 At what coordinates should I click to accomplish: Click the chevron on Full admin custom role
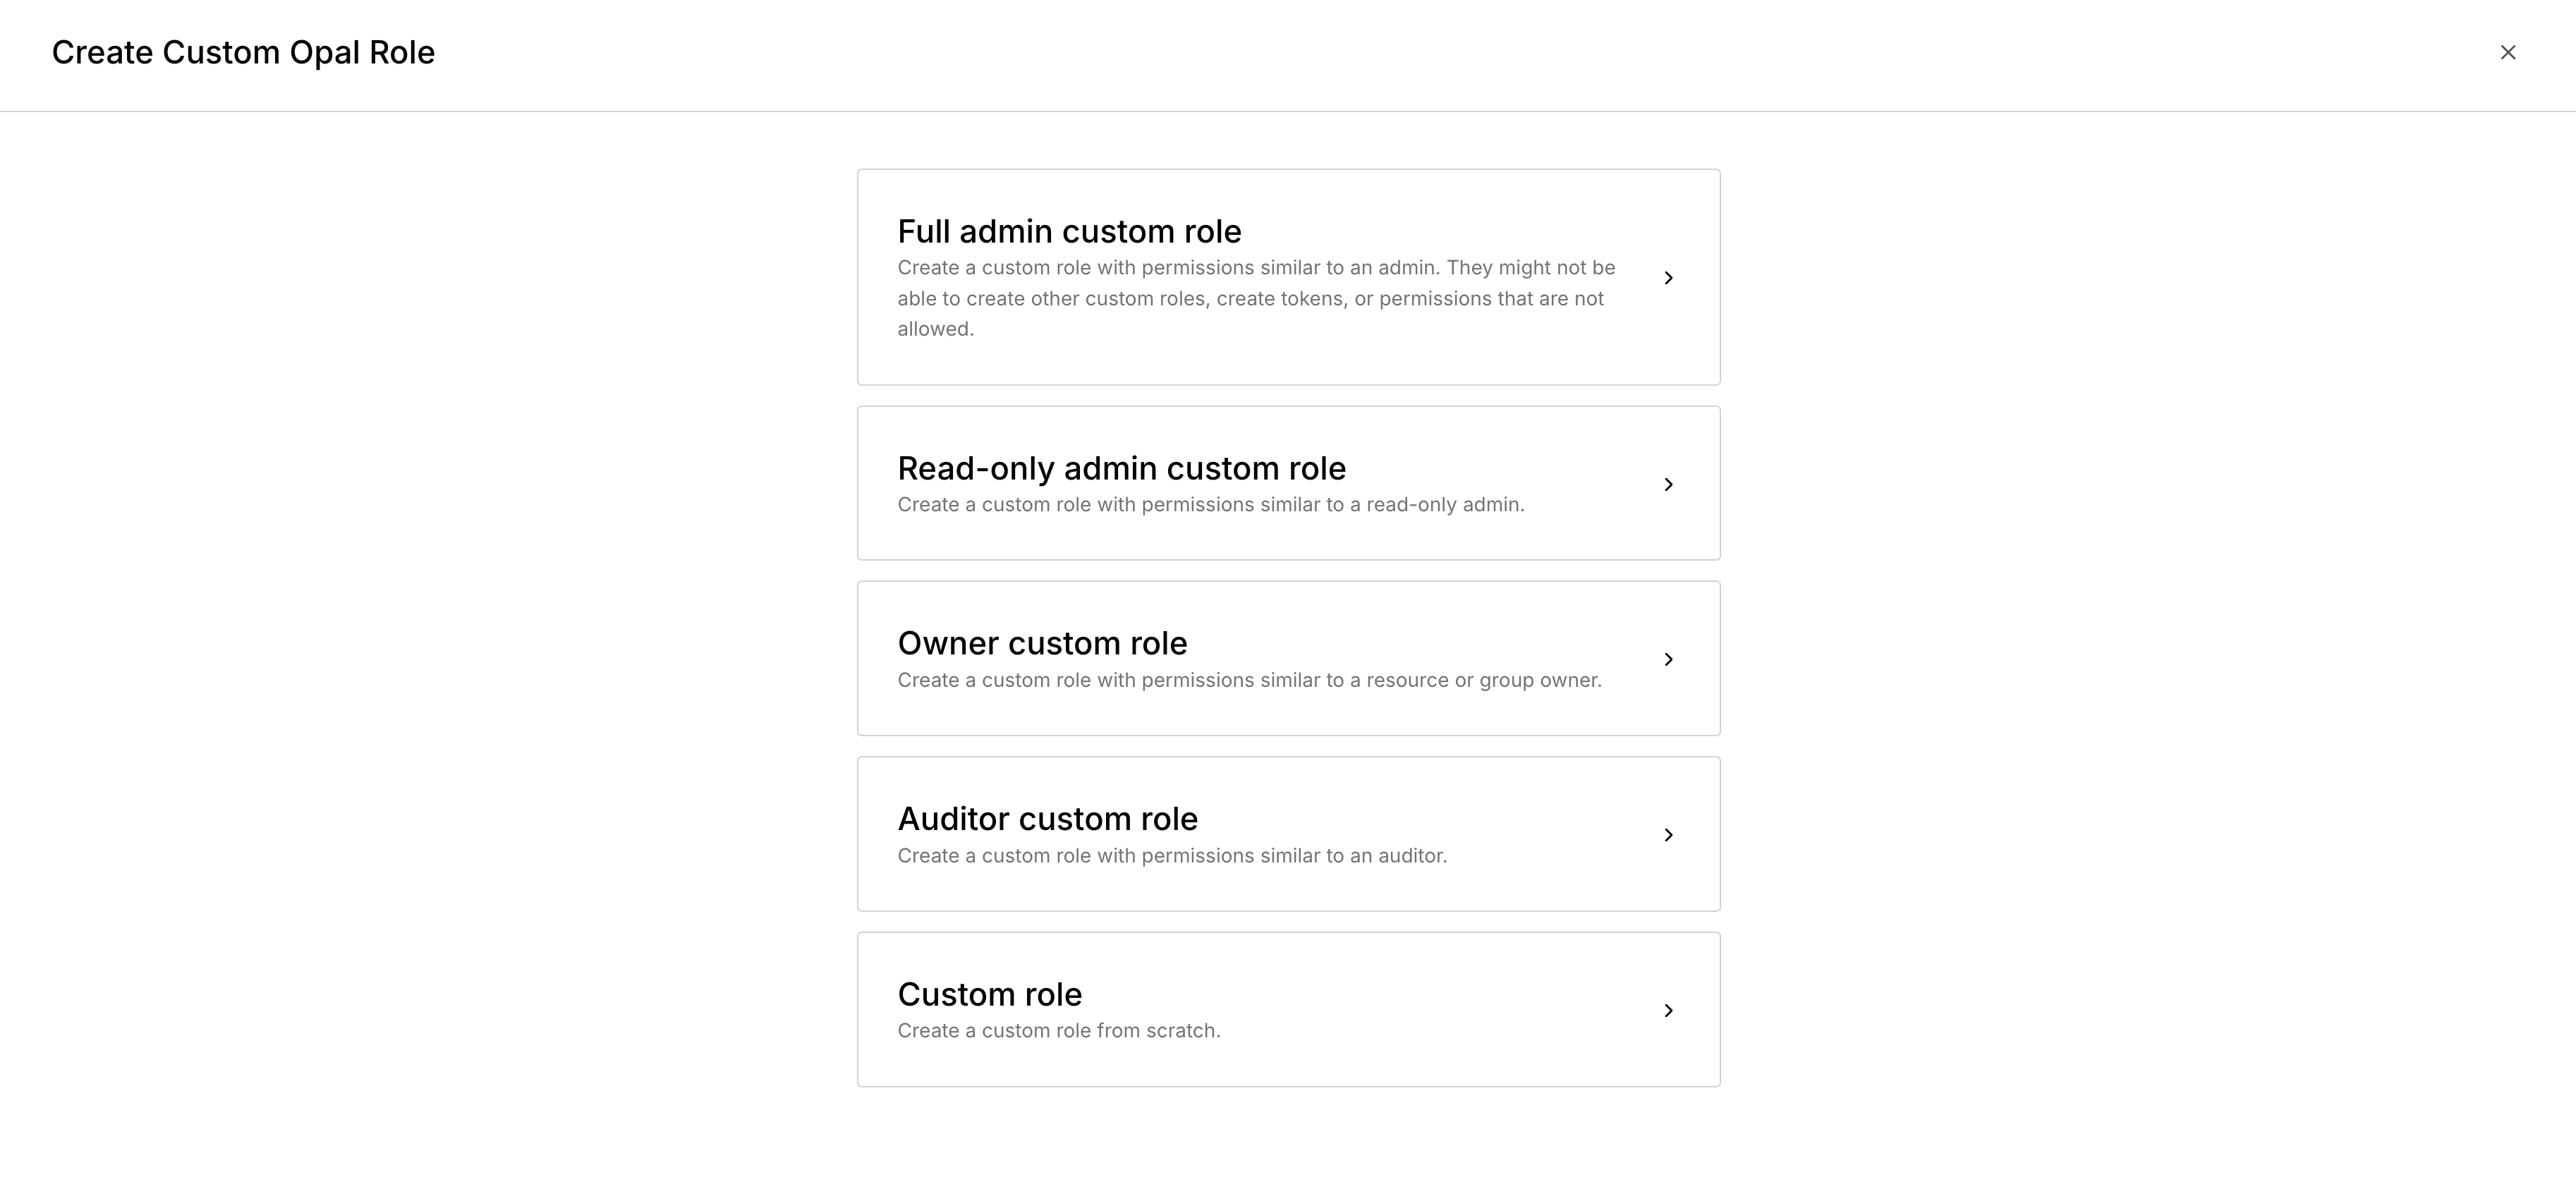click(x=1668, y=278)
